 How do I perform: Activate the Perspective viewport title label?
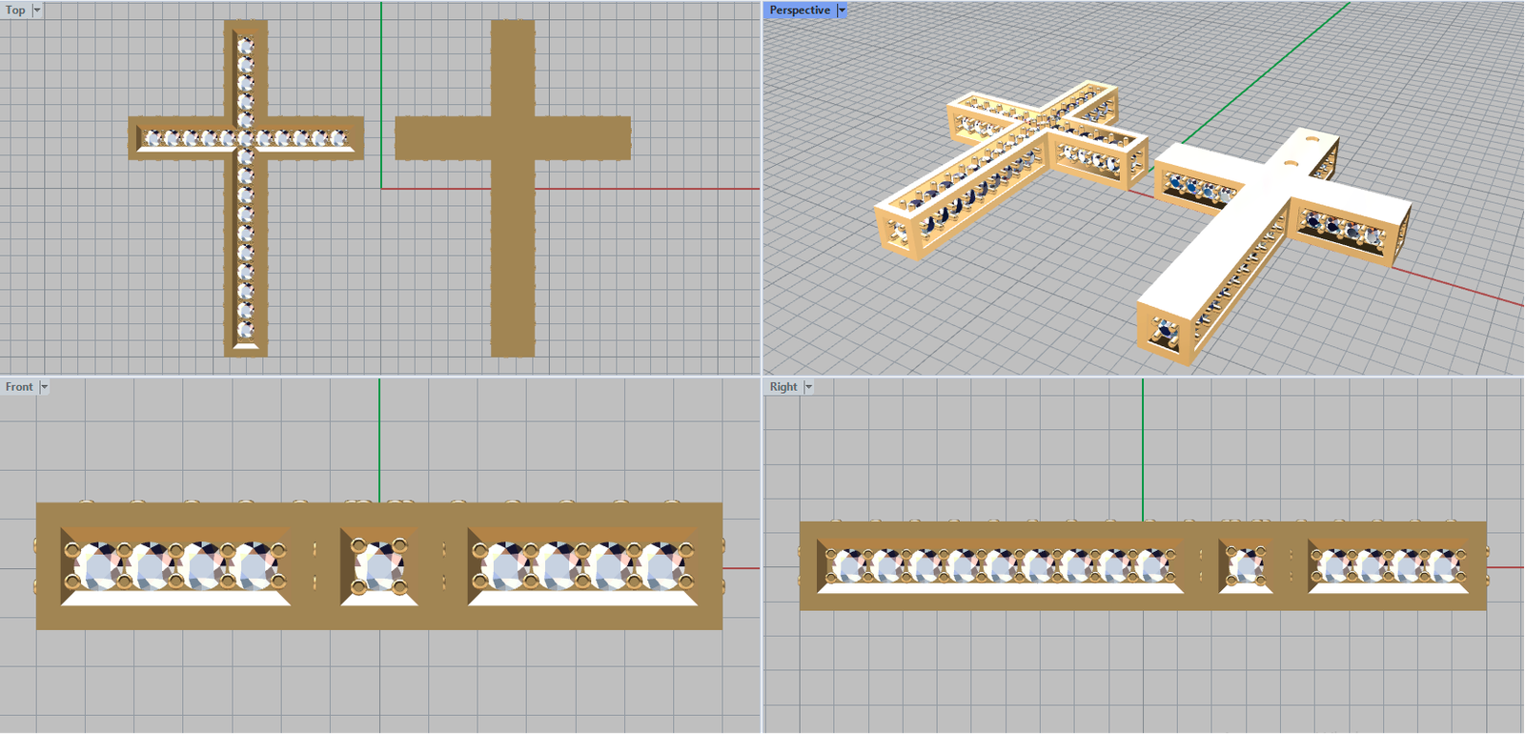799,10
